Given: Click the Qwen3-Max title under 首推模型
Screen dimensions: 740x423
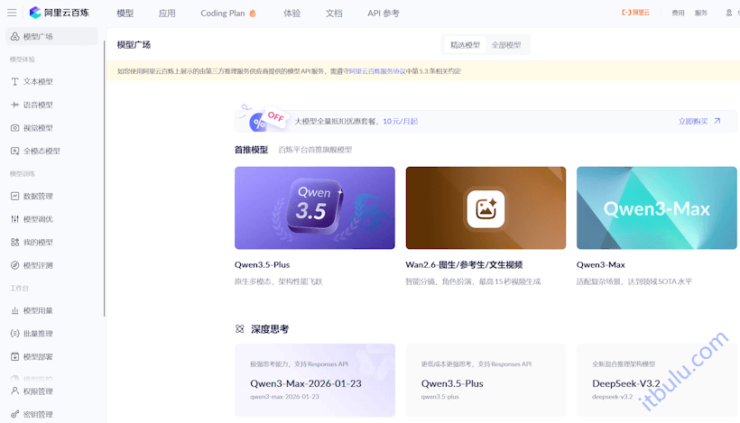Looking at the screenshot, I should click(601, 265).
